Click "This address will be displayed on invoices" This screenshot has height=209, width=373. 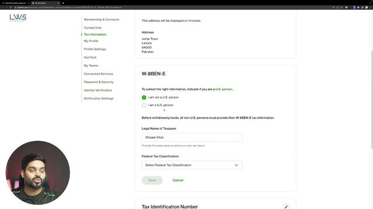[171, 21]
